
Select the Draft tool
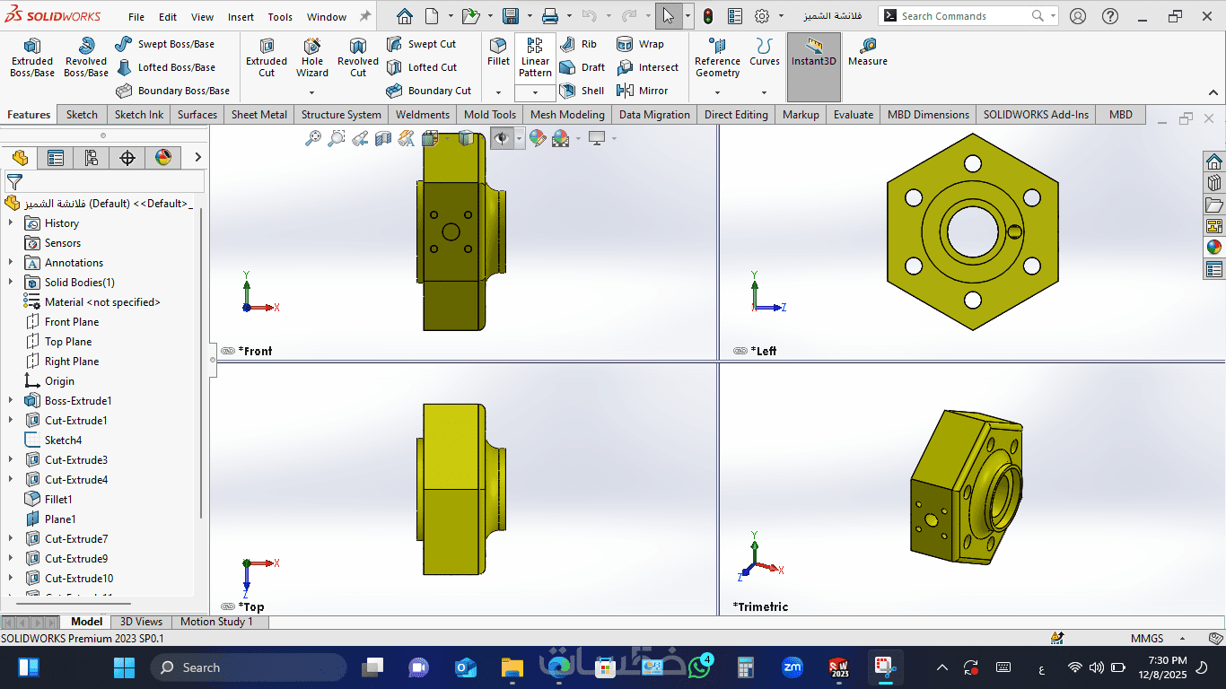click(582, 67)
